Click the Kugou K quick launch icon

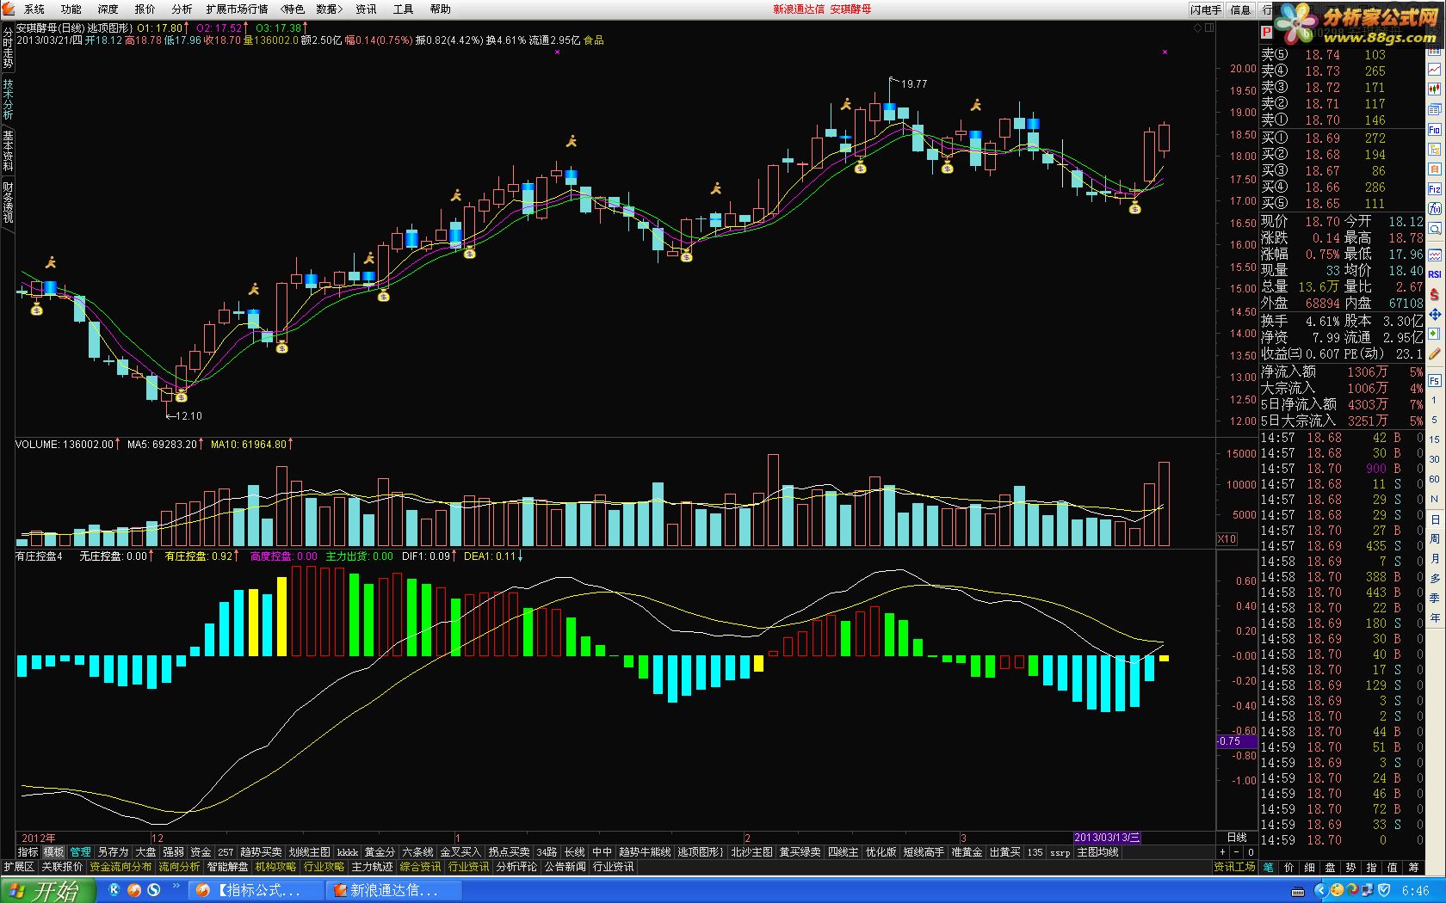114,890
